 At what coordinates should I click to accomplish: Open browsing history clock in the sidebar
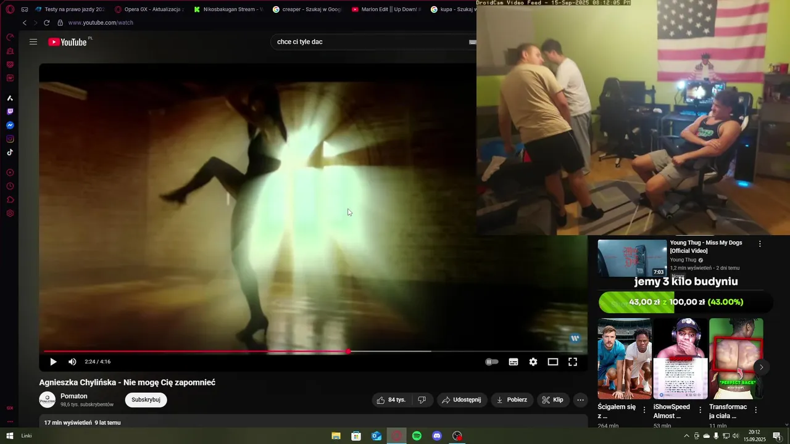[x=10, y=186]
